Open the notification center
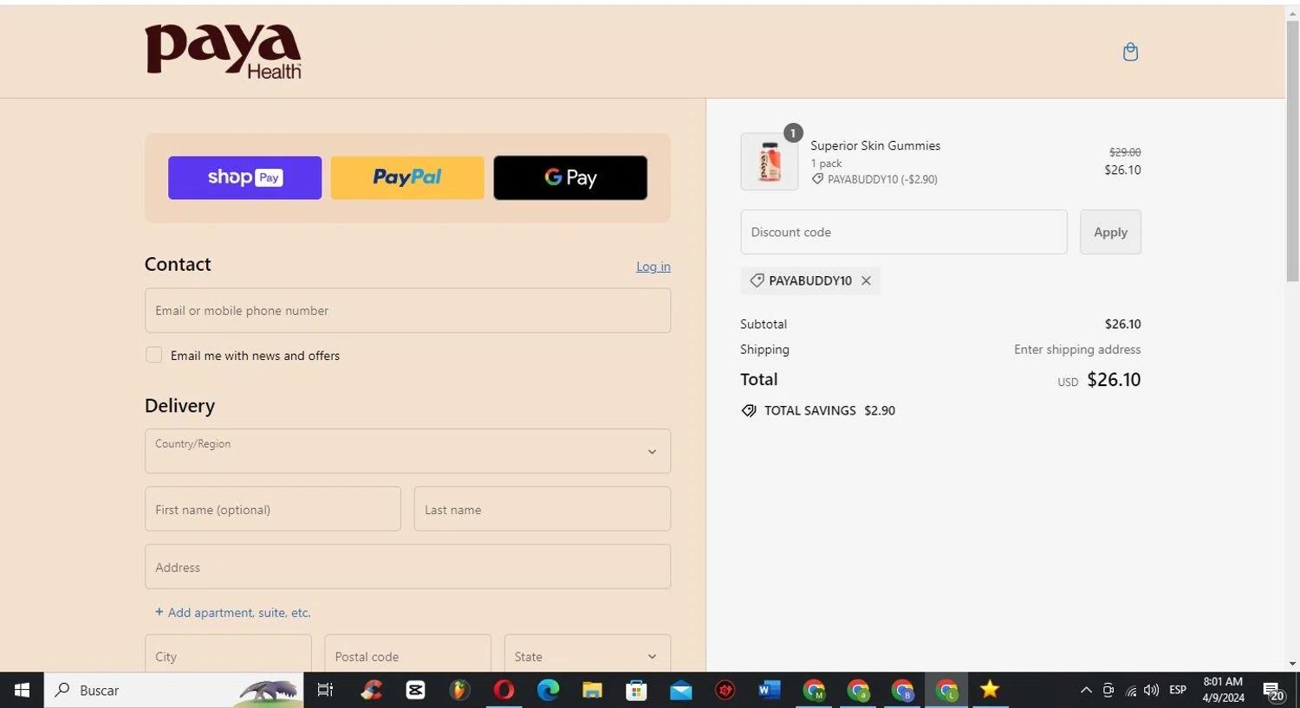Viewport: 1300px width, 708px height. click(x=1274, y=690)
